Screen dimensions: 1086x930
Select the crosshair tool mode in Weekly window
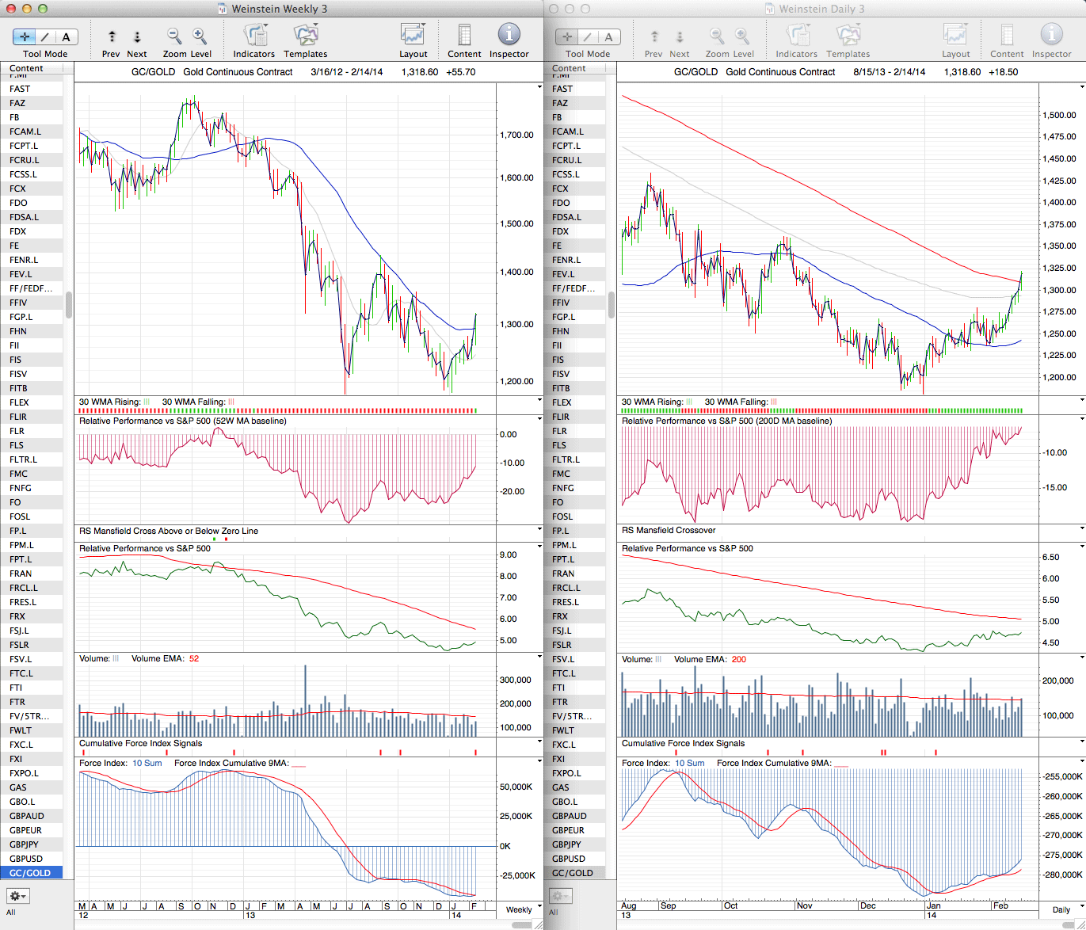pyautogui.click(x=25, y=36)
